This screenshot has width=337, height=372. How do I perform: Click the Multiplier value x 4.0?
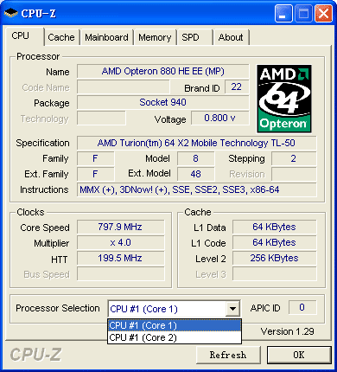click(x=120, y=242)
